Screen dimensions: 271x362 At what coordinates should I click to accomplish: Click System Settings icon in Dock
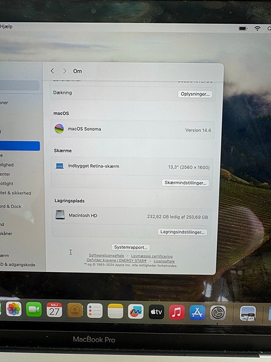tap(218, 313)
